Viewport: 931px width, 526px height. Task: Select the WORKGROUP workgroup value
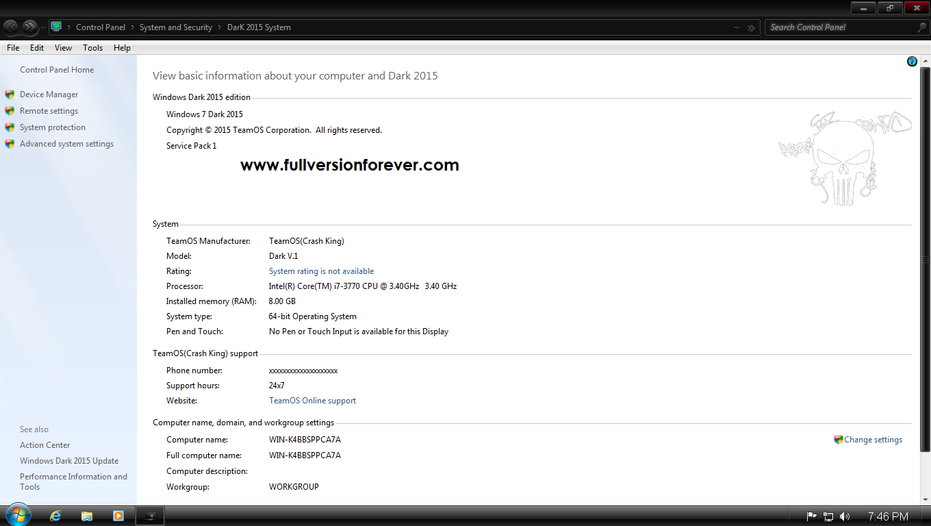(294, 487)
